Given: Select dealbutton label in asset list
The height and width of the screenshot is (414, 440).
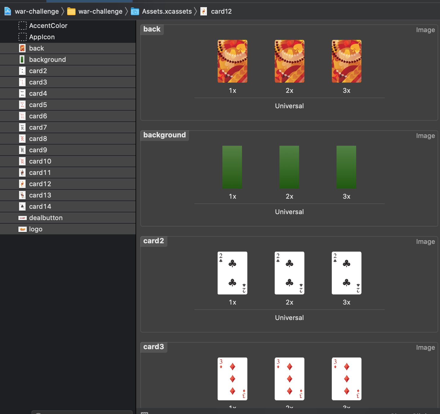Looking at the screenshot, I should click(46, 218).
